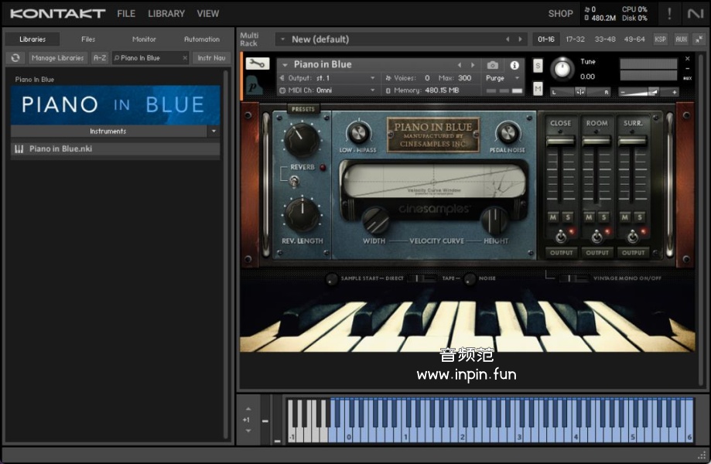Click the KSP script editor icon
Image resolution: width=711 pixels, height=464 pixels.
tap(660, 39)
